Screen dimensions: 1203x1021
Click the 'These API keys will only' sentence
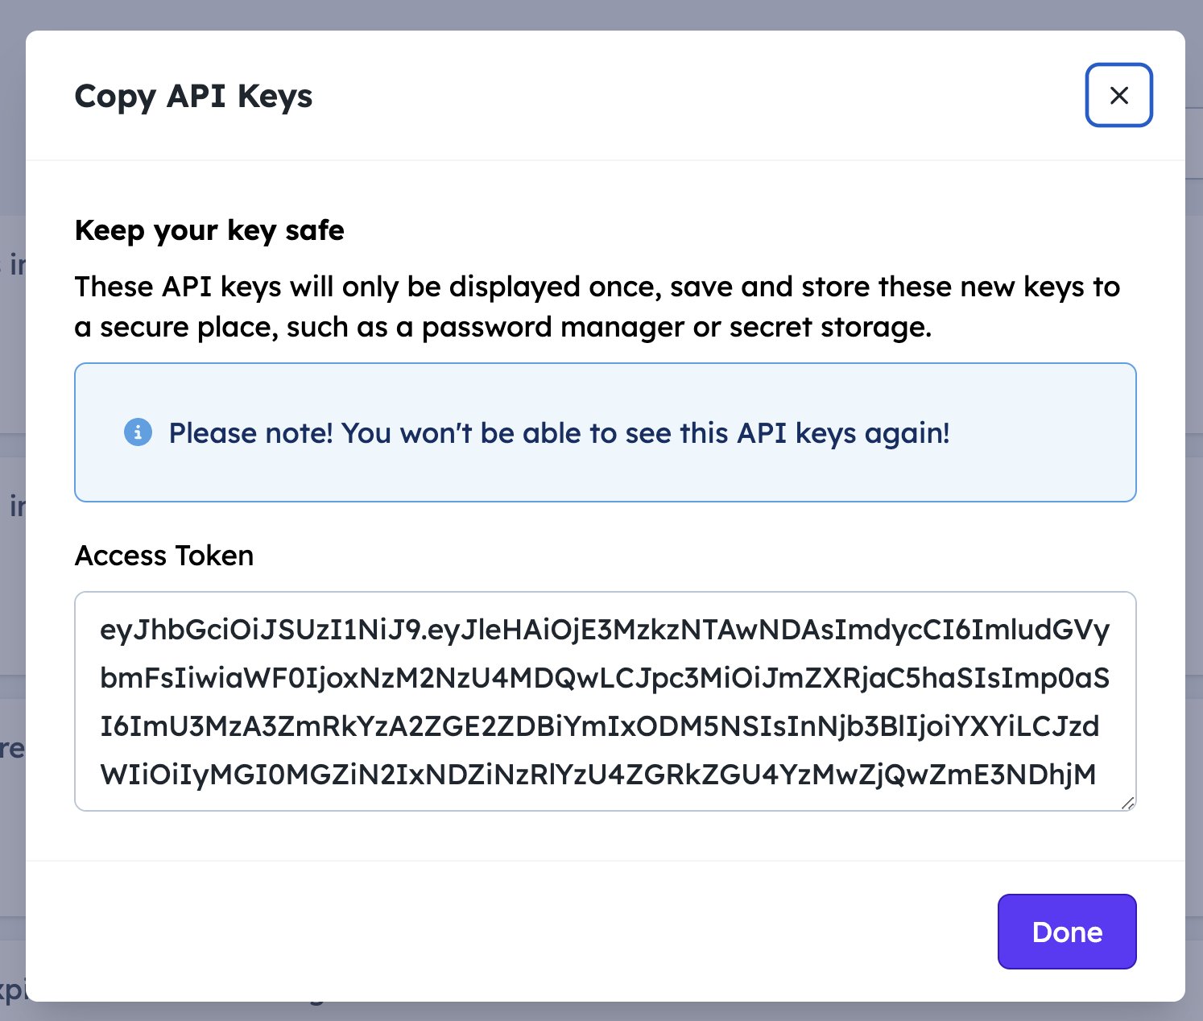tap(597, 307)
